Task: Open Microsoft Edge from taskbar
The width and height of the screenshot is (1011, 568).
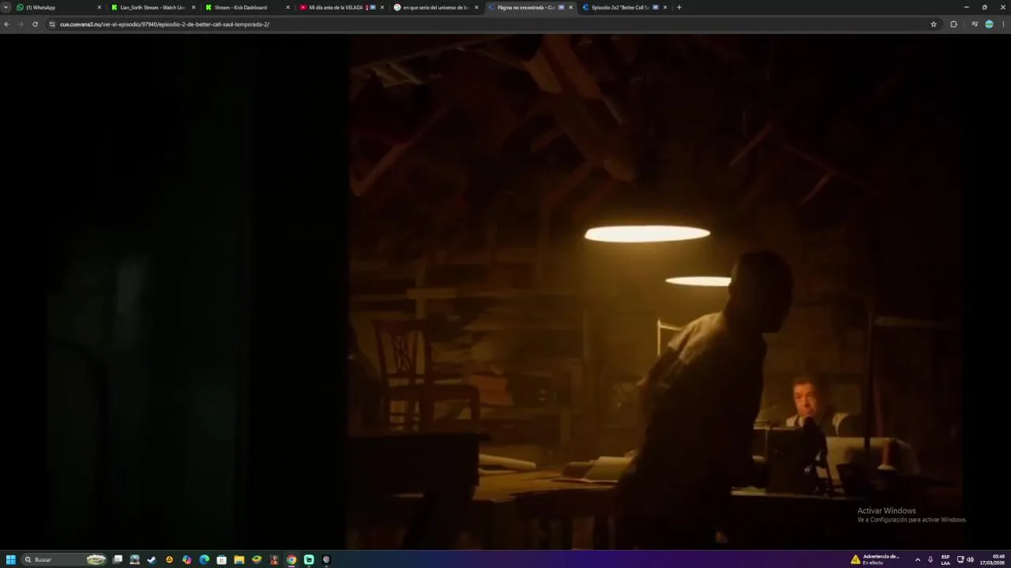Action: coord(204,559)
